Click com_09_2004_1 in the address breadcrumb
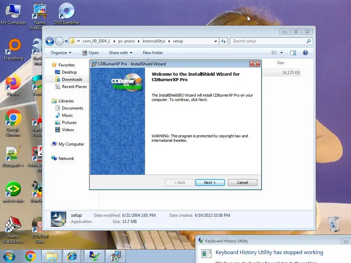 point(96,41)
